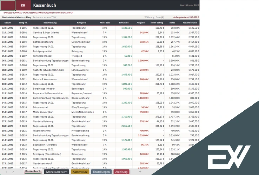Select Kassenbestand value 5.149,20 €
This screenshot has width=259, height=175.
click(x=194, y=89)
